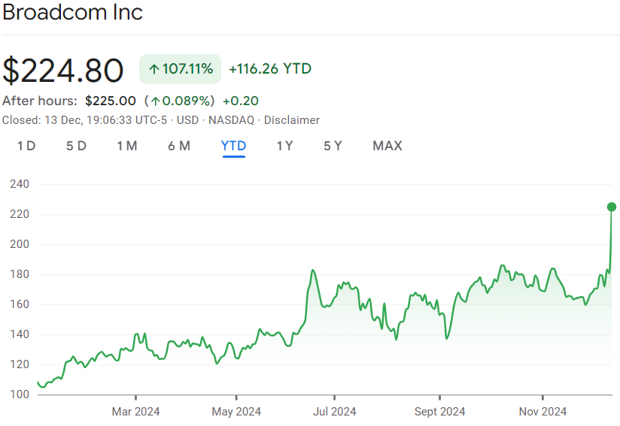Click the $224.80 current price
Screen dimensions: 620x426
(x=63, y=71)
